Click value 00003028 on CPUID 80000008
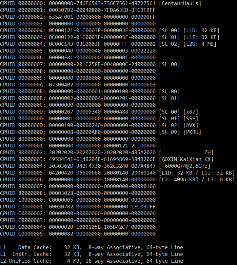Image resolution: width=237 pixels, height=265 pixels. pos(61,193)
